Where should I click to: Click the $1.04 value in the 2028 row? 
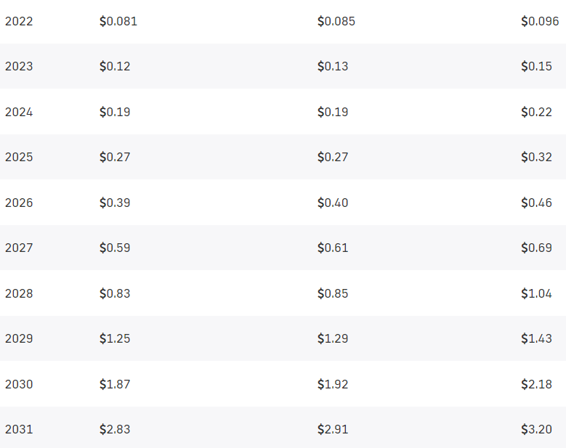pos(536,293)
